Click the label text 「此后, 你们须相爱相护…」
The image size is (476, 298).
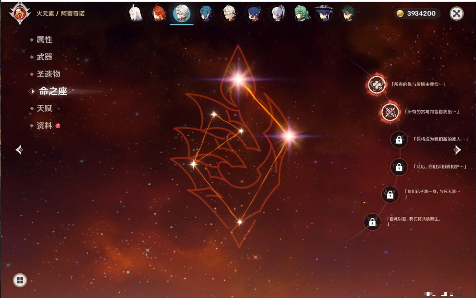pyautogui.click(x=440, y=167)
